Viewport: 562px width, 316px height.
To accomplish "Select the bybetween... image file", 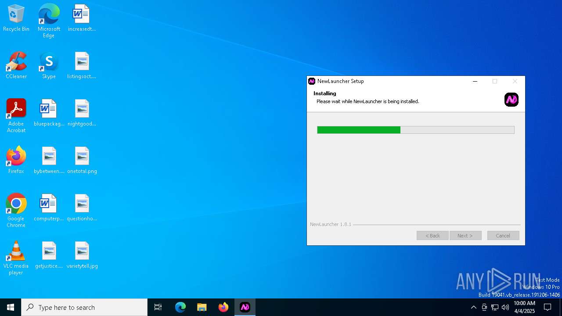I will 49,160.
